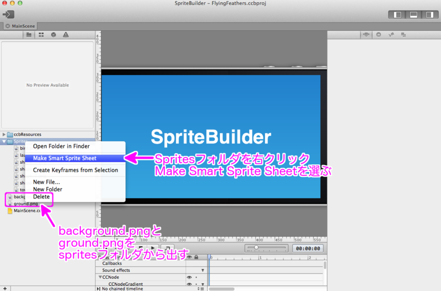The image size is (441, 291).
Task: Open the Tileless editor grid tab icon
Action: click(x=41, y=35)
